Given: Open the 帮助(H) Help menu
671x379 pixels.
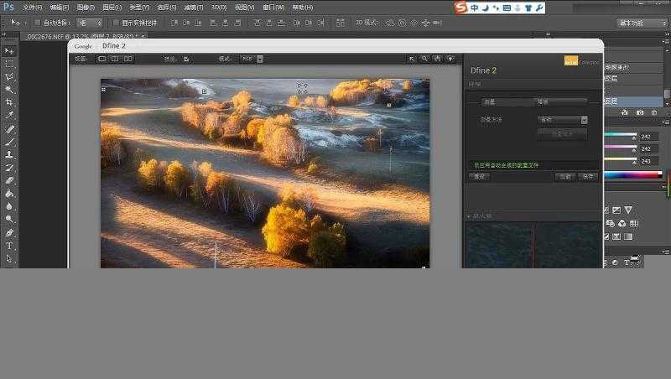Looking at the screenshot, I should 303,8.
